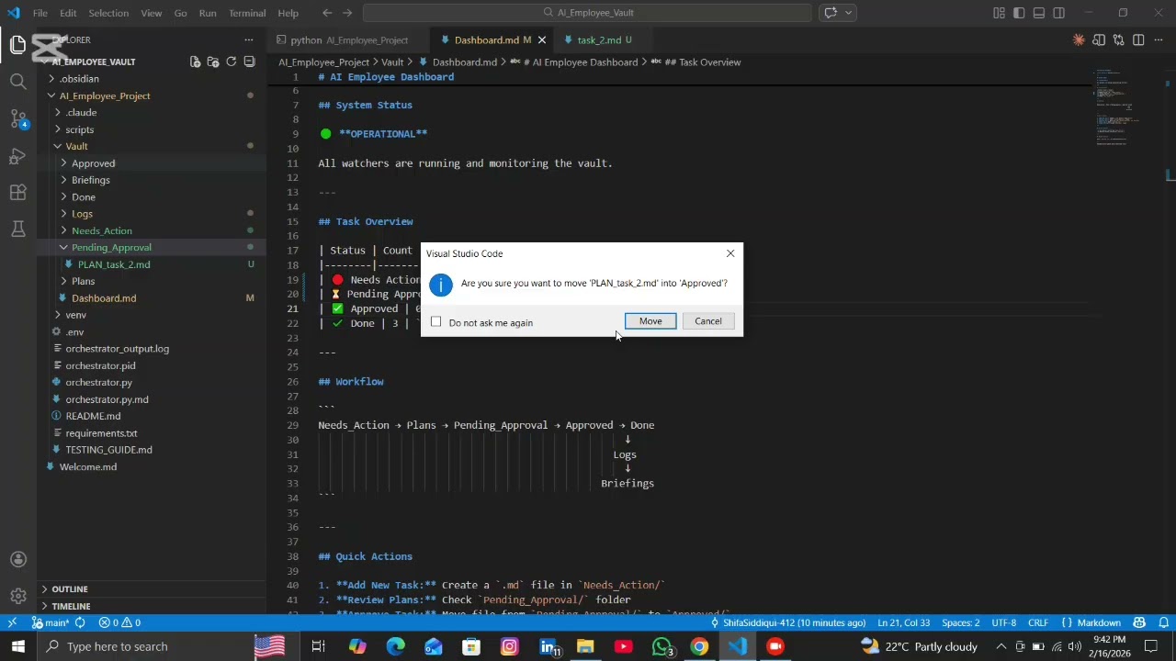Refresh the Explorer file tree
The width and height of the screenshot is (1176, 661).
point(232,62)
